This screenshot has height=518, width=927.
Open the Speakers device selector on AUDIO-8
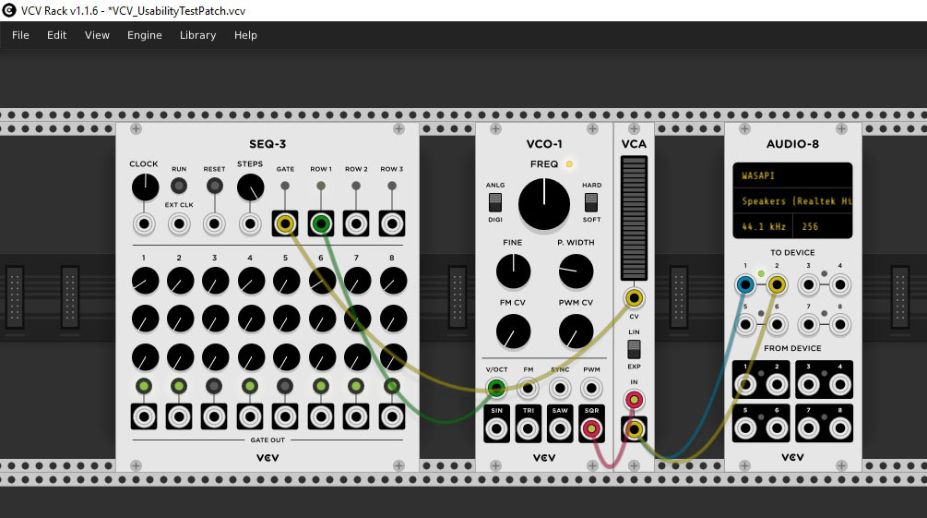(x=792, y=201)
